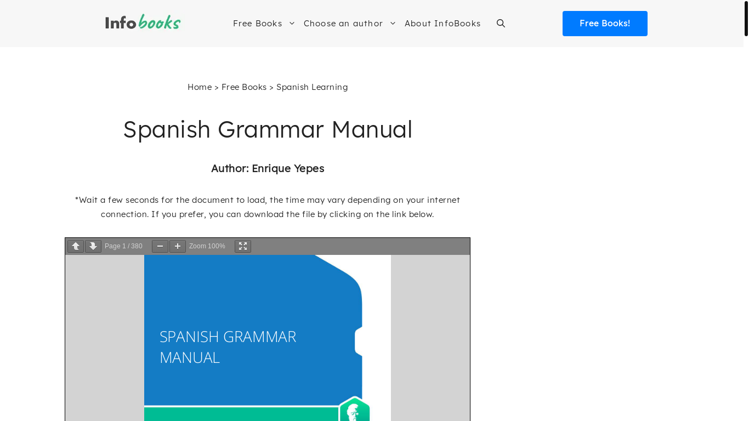Follow the Free Books breadcrumb link
Image resolution: width=749 pixels, height=421 pixels.
click(244, 87)
